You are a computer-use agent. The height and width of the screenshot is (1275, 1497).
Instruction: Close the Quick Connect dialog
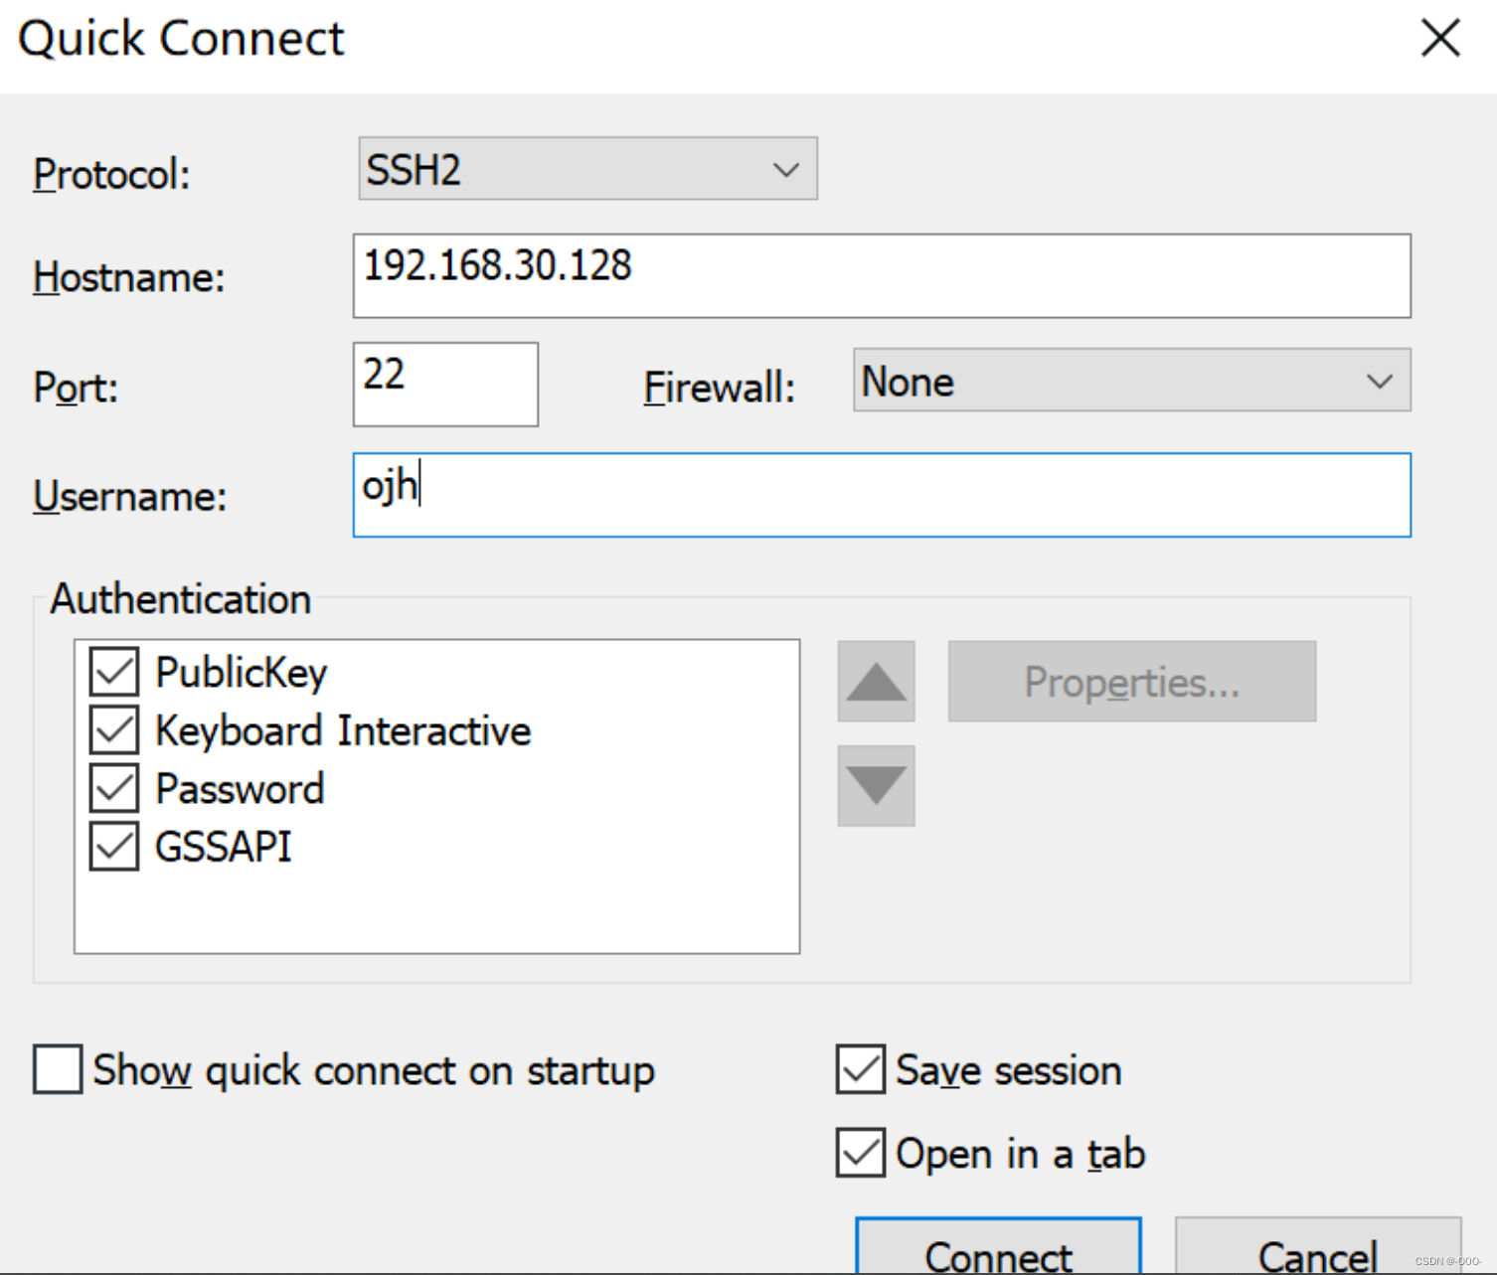point(1438,38)
